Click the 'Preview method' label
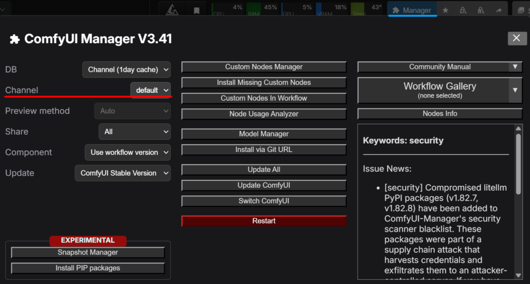The width and height of the screenshot is (530, 284). pyautogui.click(x=37, y=111)
